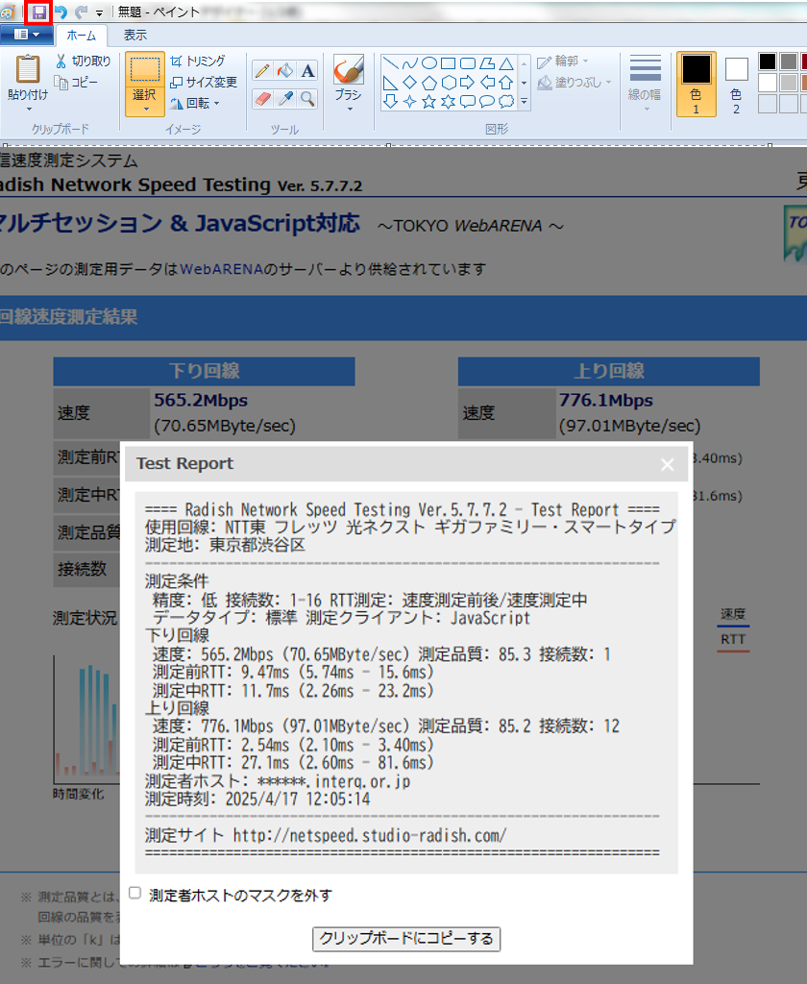807x984 pixels.
Task: Select the Magnifier tool
Action: tap(307, 98)
